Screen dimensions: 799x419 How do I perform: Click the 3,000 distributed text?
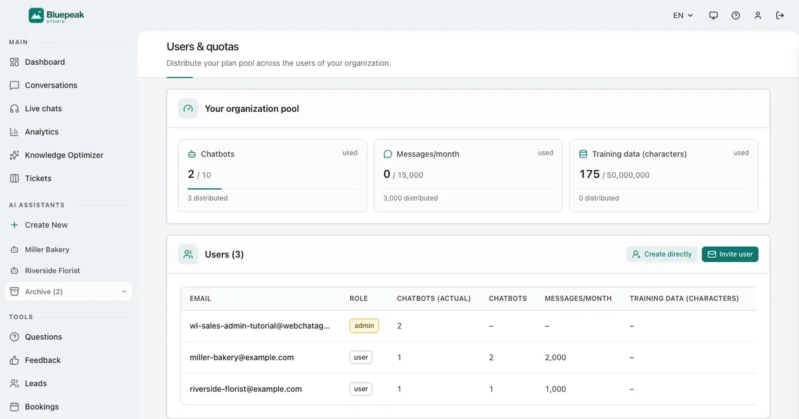[x=411, y=198]
